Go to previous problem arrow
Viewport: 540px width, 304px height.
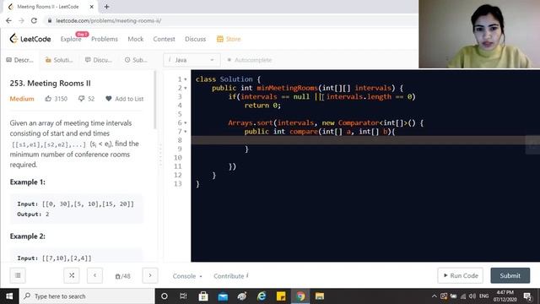[94, 275]
